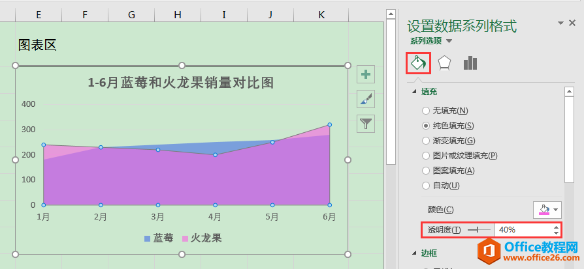
Task: Click the 6月 horizontal axis label
Action: pos(329,217)
